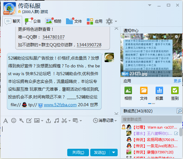Screen dimensions: 183x159
Task: Click the magic emoticon wand icon
Action: pos(21,120)
